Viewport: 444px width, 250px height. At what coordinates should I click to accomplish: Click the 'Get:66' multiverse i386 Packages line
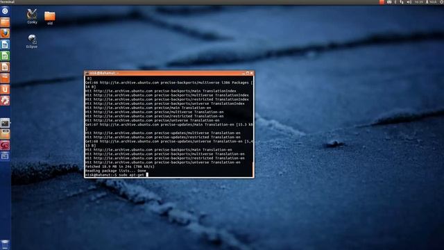(x=169, y=83)
